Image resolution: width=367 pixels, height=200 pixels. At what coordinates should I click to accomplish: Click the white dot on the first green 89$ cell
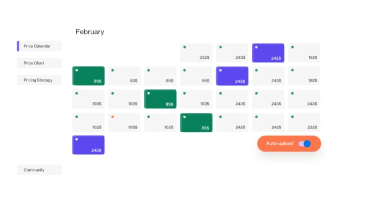(x=77, y=70)
